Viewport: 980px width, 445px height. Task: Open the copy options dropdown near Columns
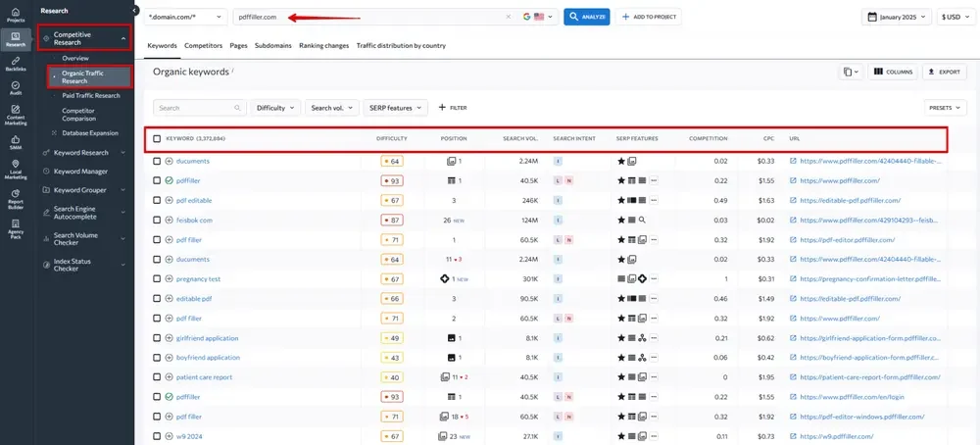click(x=851, y=72)
